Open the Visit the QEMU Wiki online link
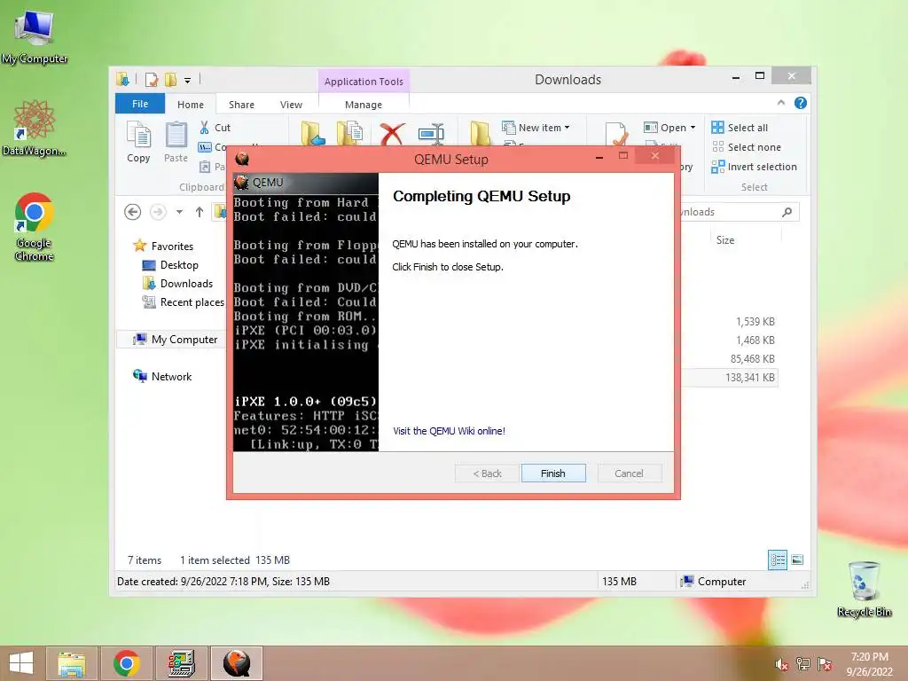The height and width of the screenshot is (681, 908). click(449, 431)
